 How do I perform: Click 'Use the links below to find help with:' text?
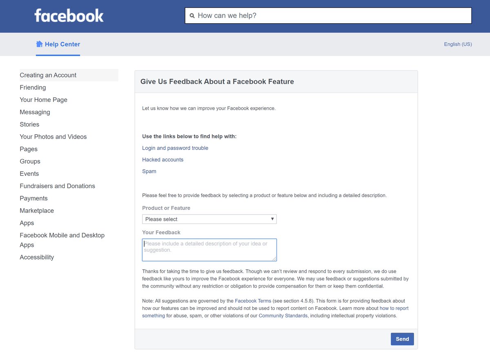(x=189, y=136)
